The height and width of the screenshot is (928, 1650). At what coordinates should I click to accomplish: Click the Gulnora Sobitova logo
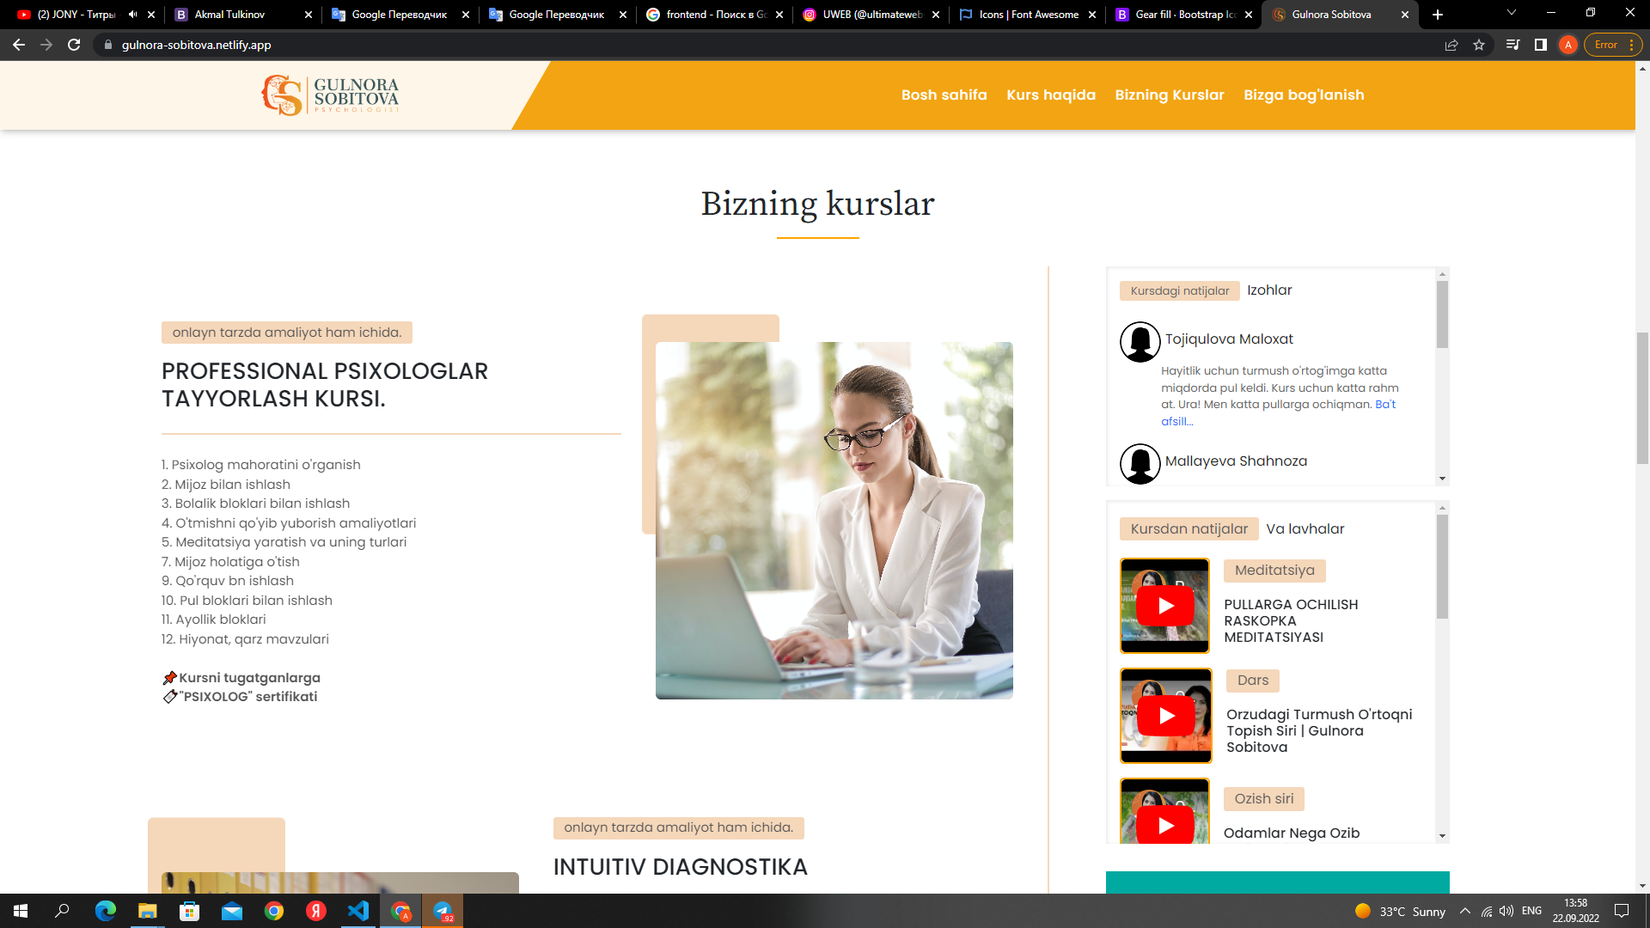coord(330,95)
